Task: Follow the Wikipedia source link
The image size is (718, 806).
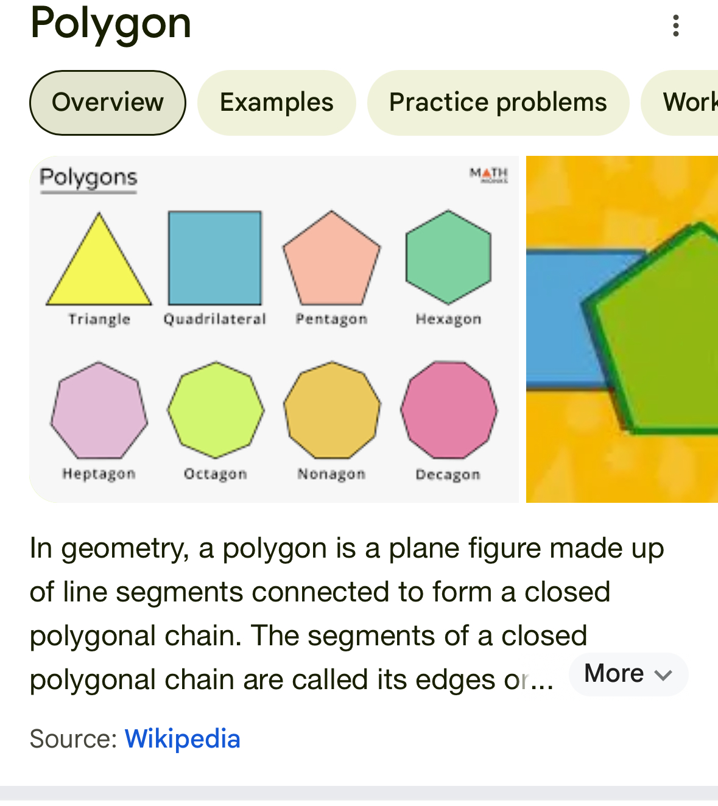Action: [x=183, y=738]
